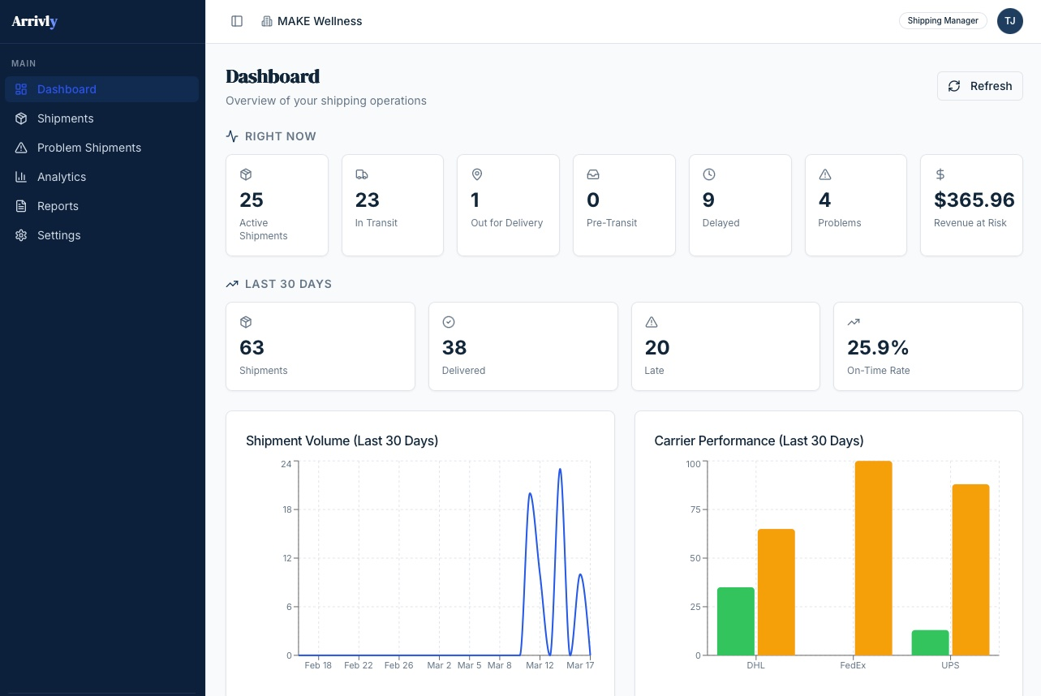Click the Settings gear icon
This screenshot has height=696, width=1041.
point(21,235)
